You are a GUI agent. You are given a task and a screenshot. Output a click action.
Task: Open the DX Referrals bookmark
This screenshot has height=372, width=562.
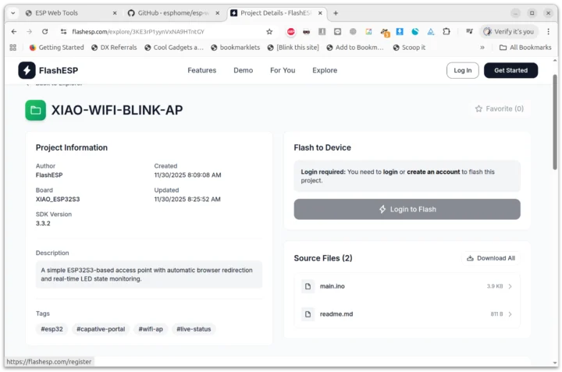[x=114, y=48]
